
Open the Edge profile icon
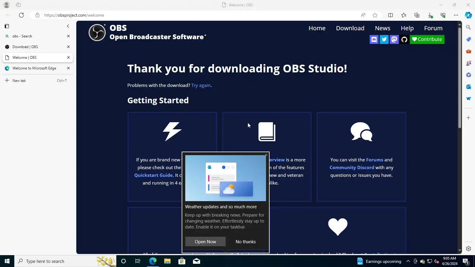7,5
